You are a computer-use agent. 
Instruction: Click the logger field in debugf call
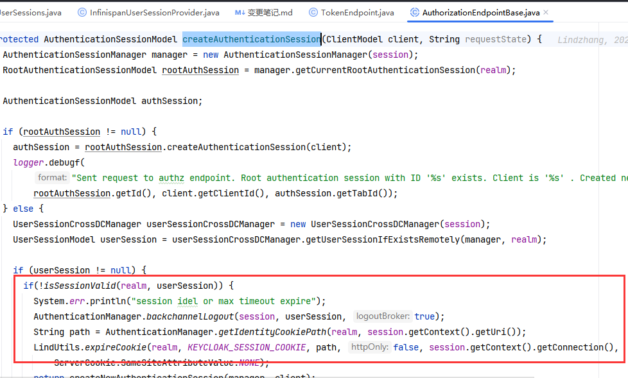[28, 162]
